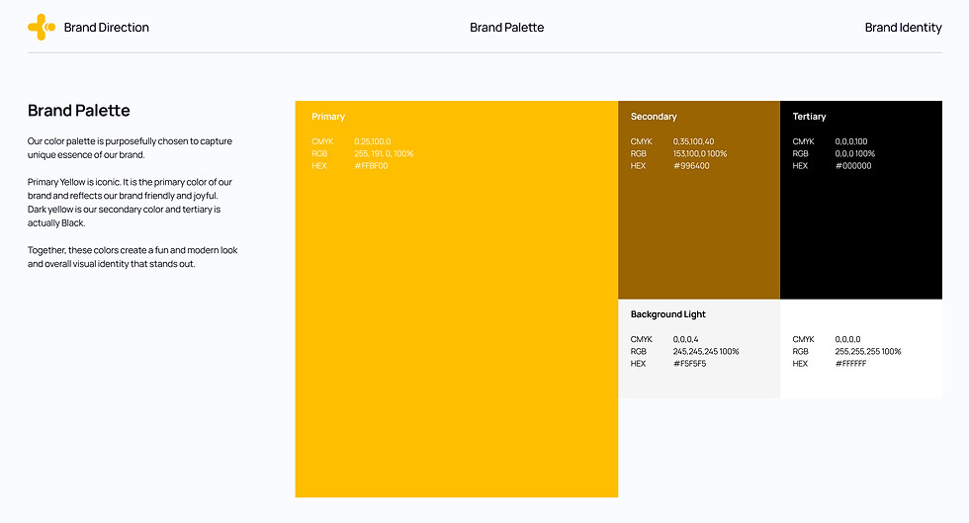This screenshot has width=969, height=523.
Task: Click the Secondary RGB value 153,100,0 100%
Action: click(700, 153)
